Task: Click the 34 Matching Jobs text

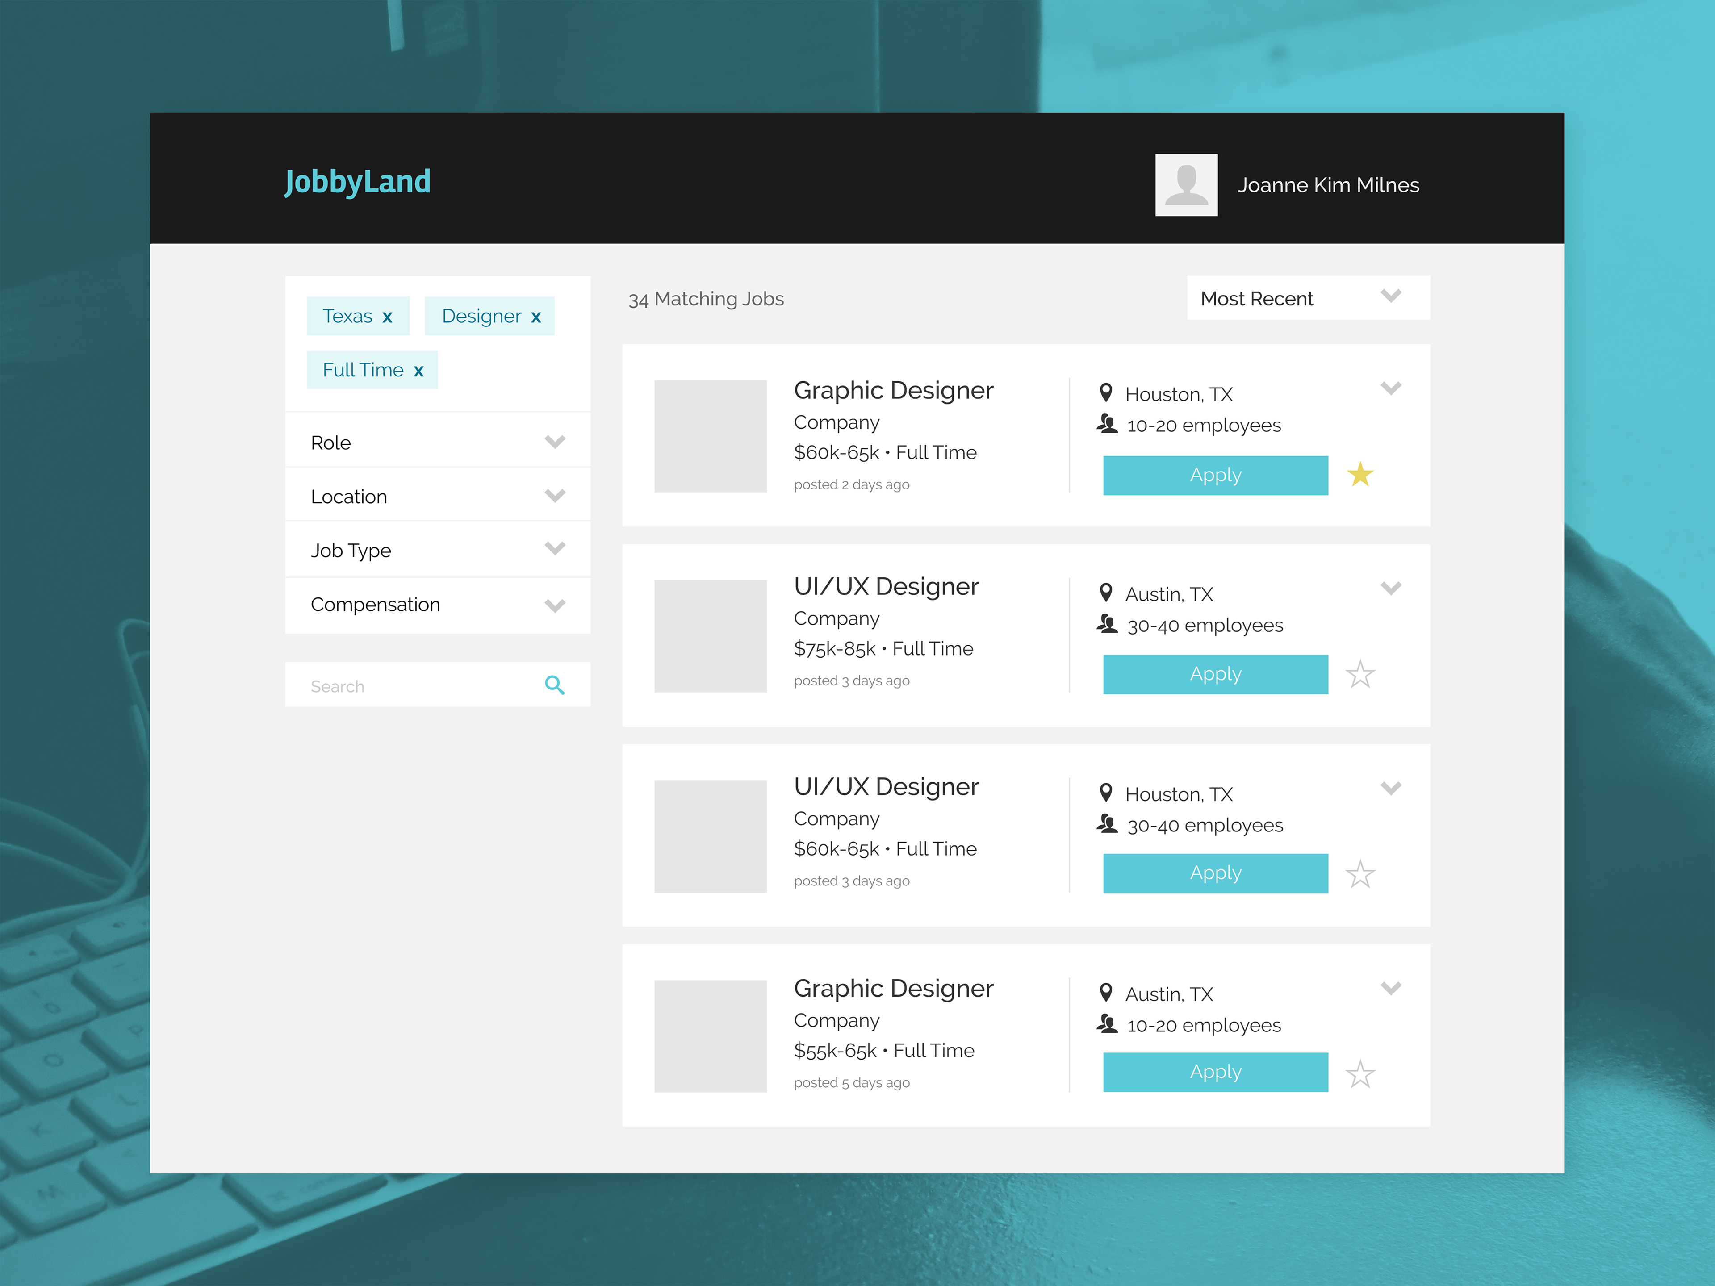Action: [706, 299]
